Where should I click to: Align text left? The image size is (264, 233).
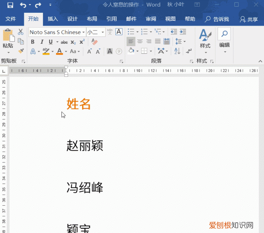click(x=131, y=41)
